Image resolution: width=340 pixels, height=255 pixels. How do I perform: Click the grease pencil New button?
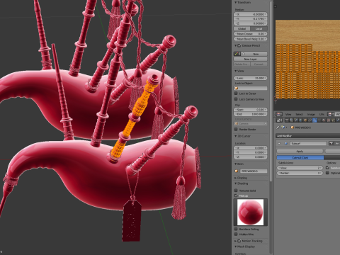[x=254, y=54]
